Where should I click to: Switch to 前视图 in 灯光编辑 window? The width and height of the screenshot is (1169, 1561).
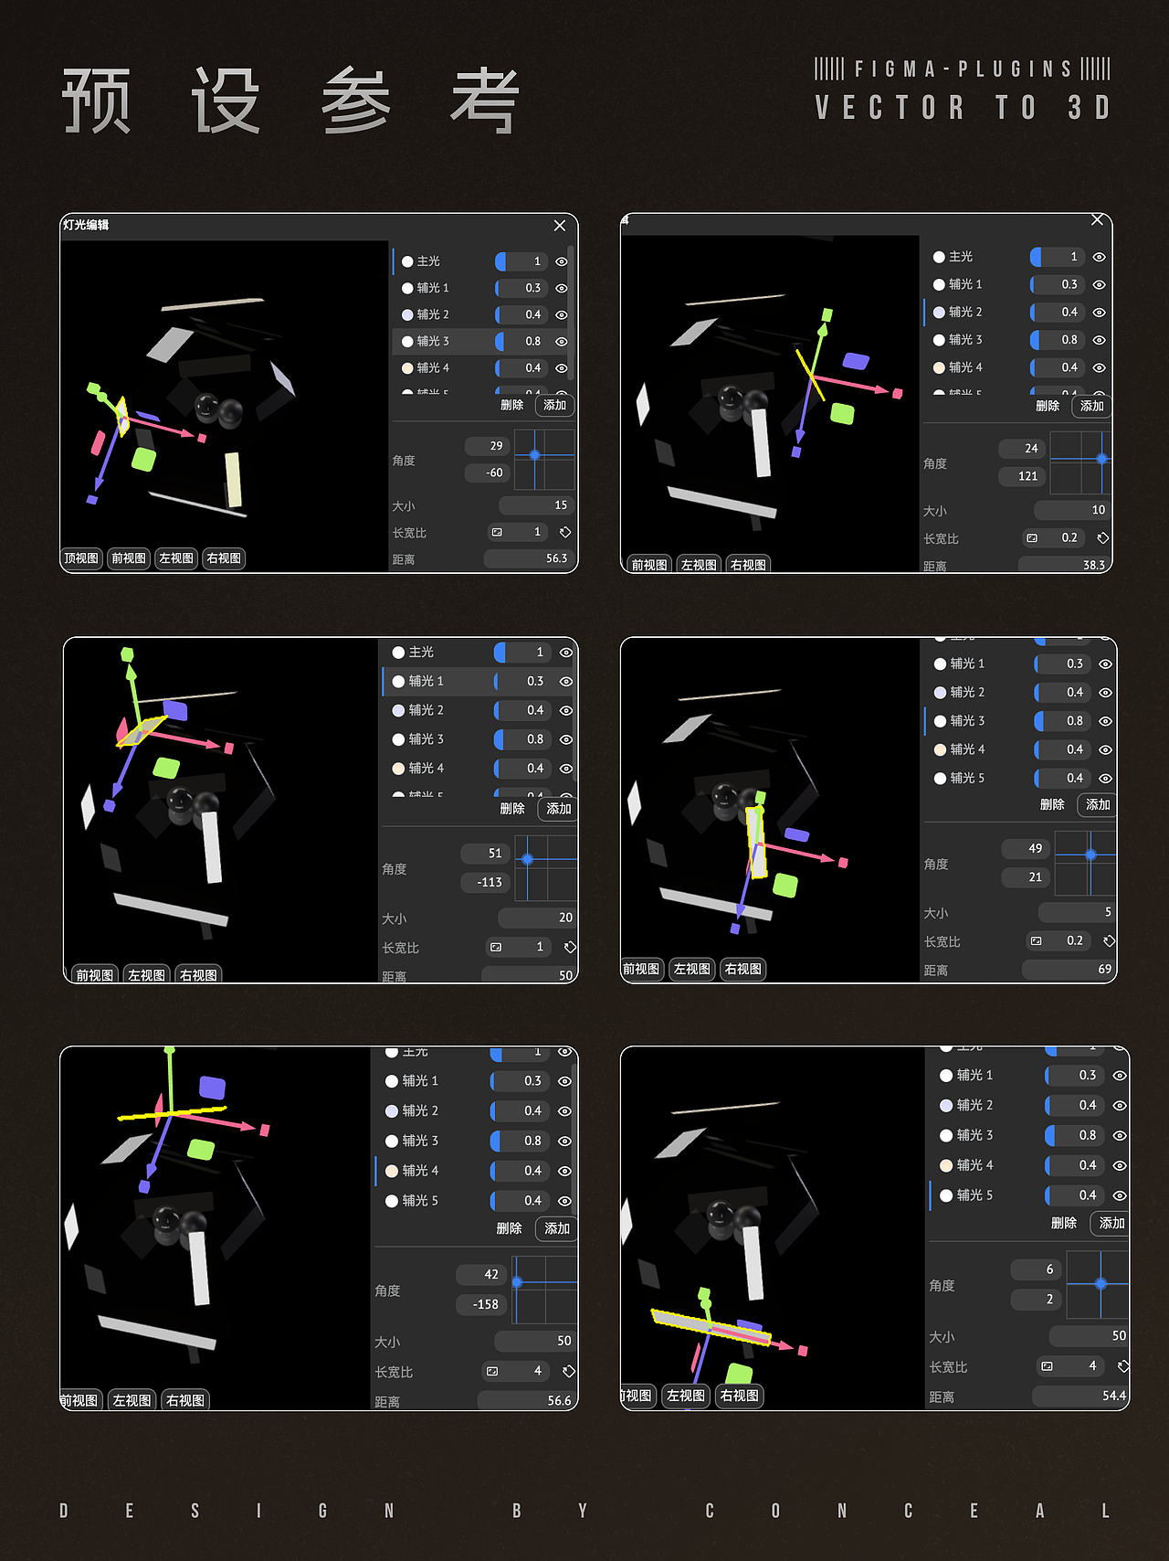pos(129,558)
